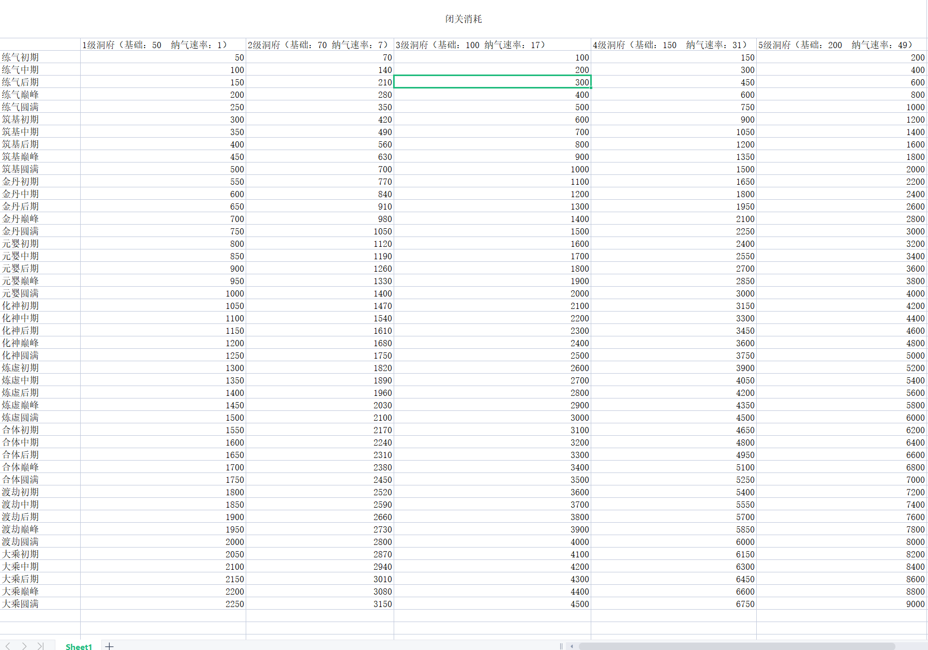Select row label 练气圆满
Image resolution: width=928 pixels, height=650 pixels.
(40, 107)
